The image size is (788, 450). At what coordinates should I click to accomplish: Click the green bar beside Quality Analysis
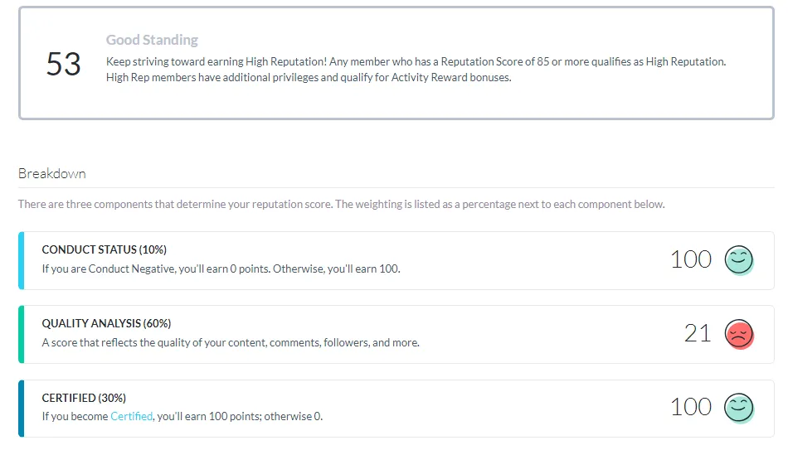pos(21,335)
